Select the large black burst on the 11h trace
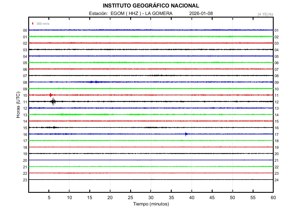The height and width of the screenshot is (221, 295). pyautogui.click(x=53, y=101)
